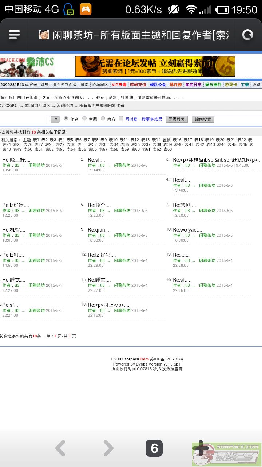The image size is (262, 467).
Task: Click the search keyword text field
Action: coord(23,119)
